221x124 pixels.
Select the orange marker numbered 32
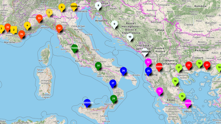tap(59, 29)
